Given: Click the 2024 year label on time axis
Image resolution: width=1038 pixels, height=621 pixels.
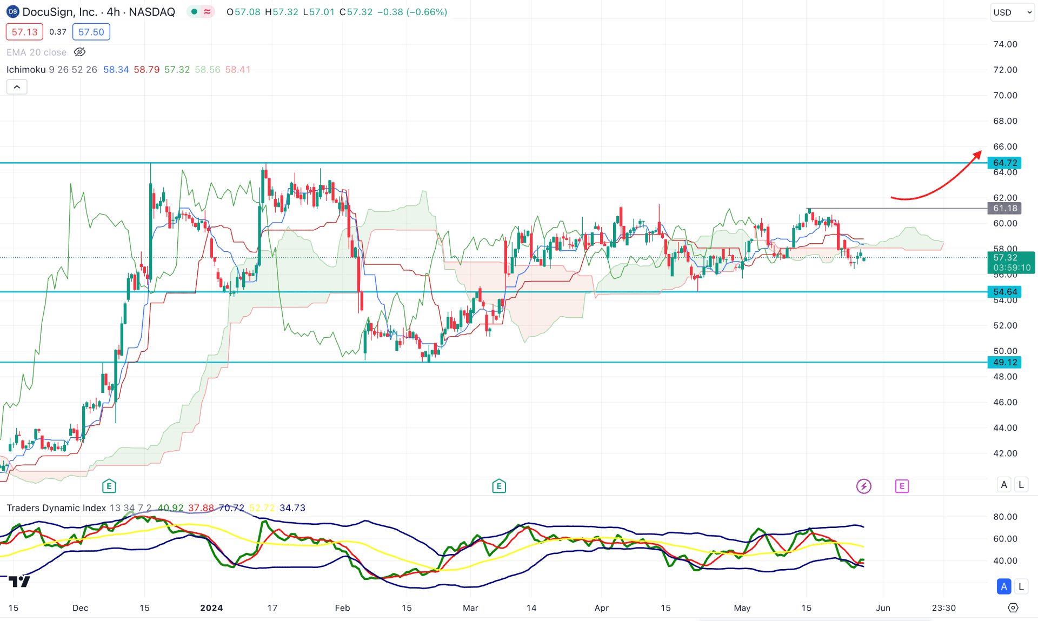Looking at the screenshot, I should (211, 608).
